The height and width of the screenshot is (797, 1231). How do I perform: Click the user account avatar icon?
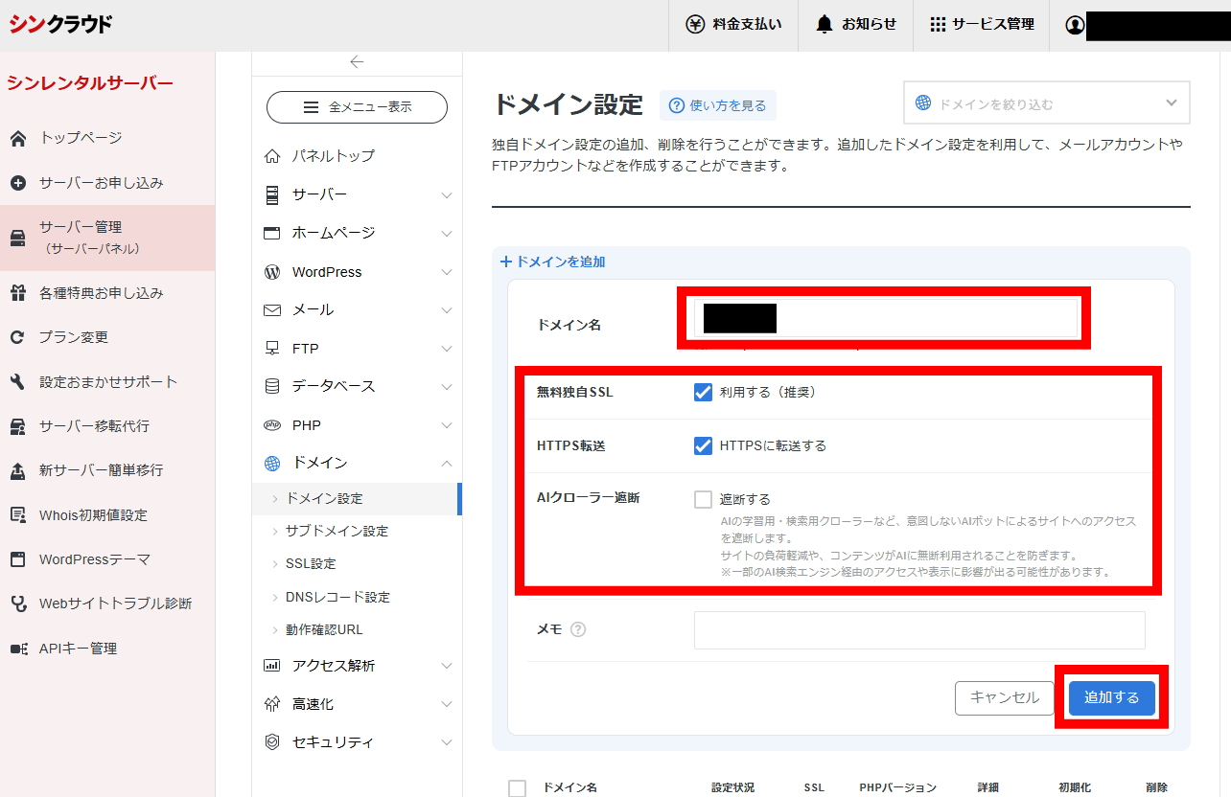coord(1075,25)
